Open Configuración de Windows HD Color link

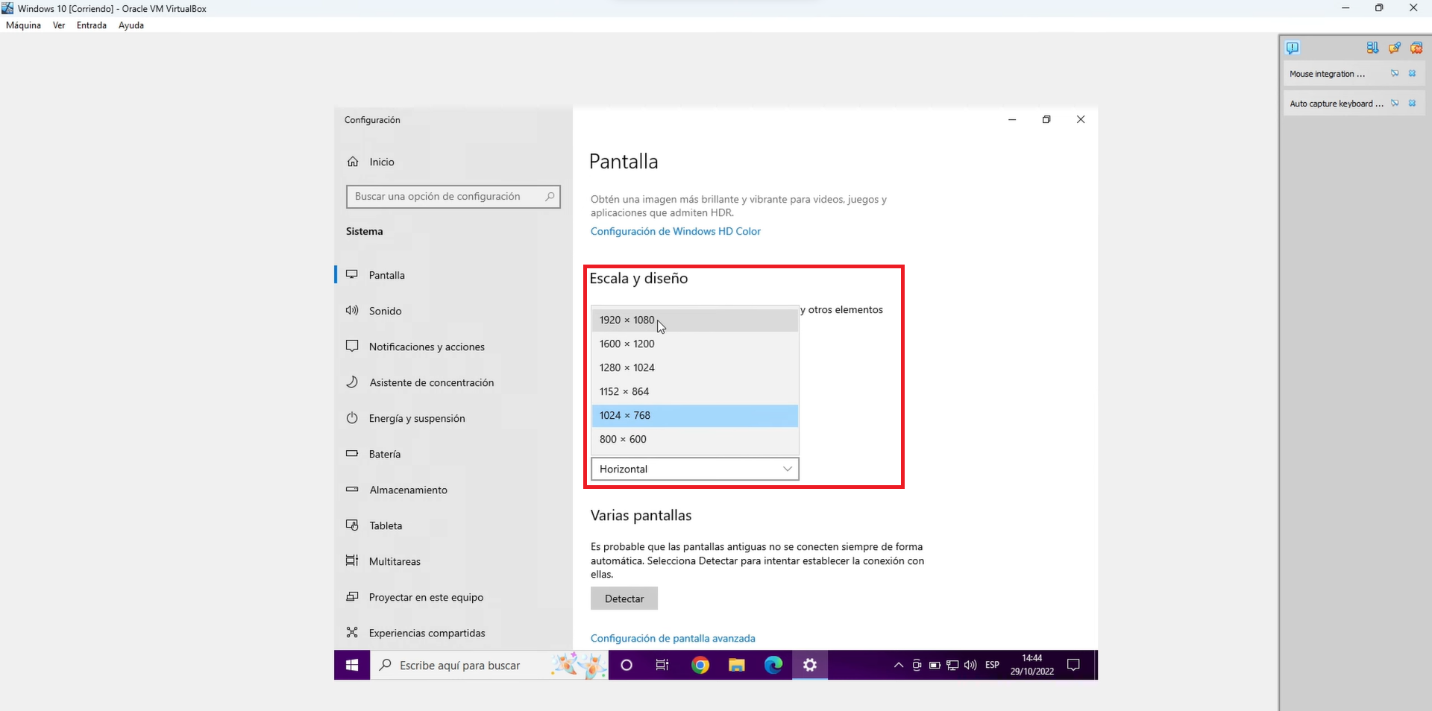point(675,231)
